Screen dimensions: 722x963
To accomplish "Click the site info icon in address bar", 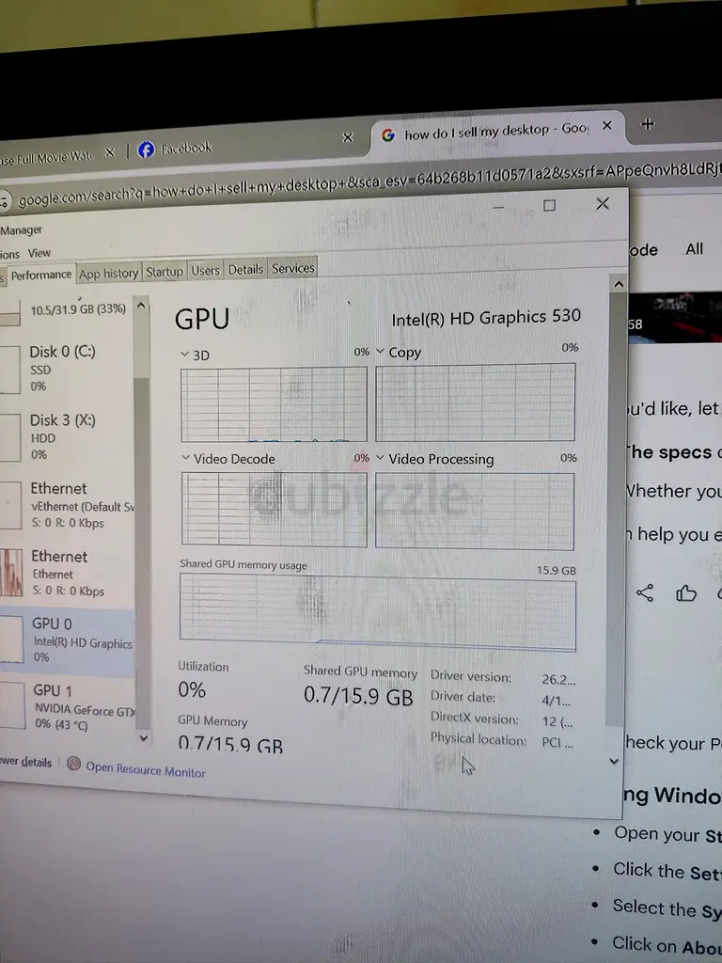I will 5,201.
